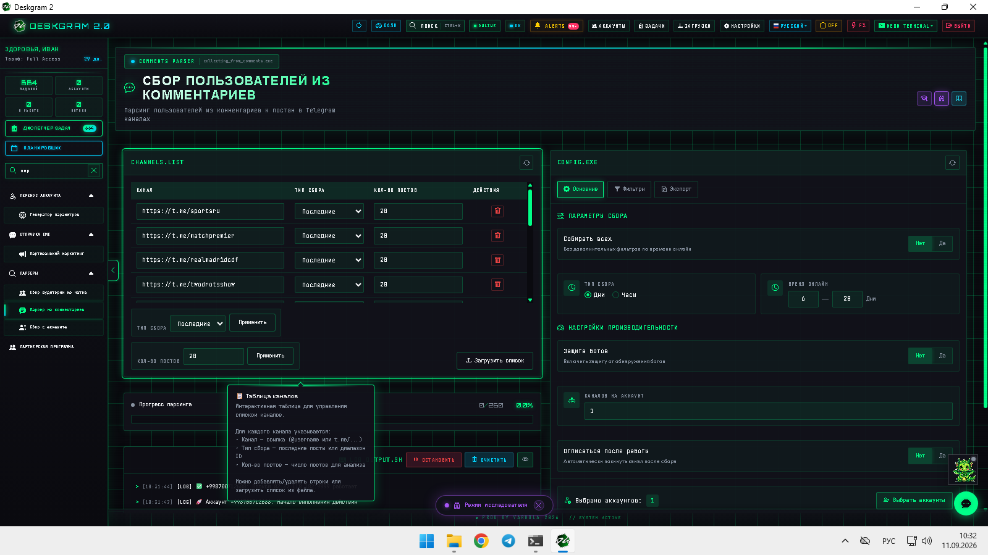Delete the realmadridcdf channel row
This screenshot has width=988, height=555.
click(497, 260)
